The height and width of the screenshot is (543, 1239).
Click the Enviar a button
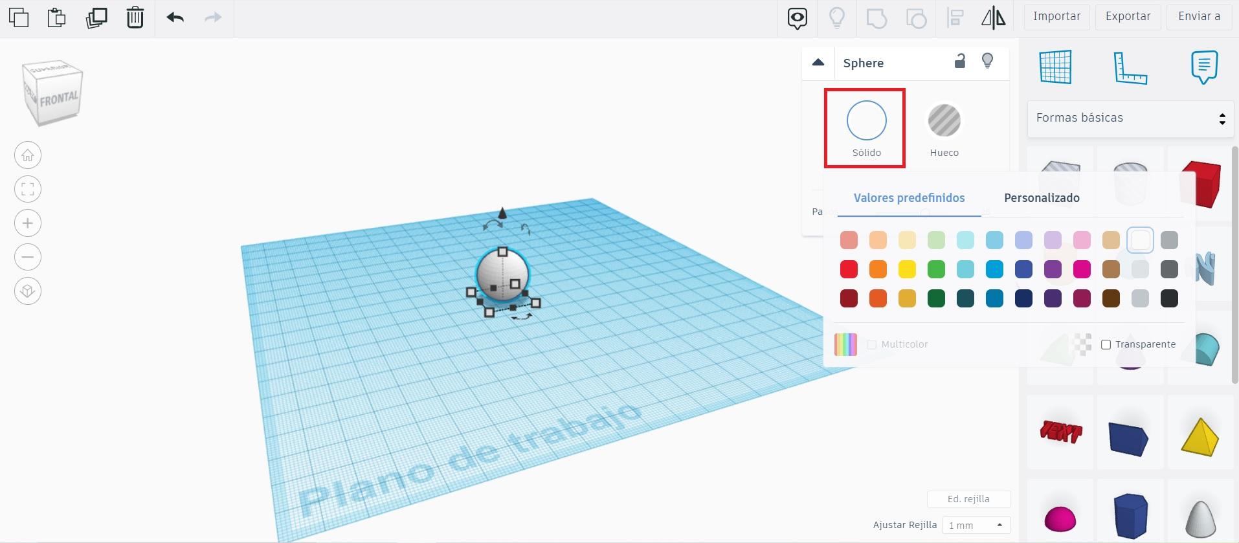click(x=1200, y=17)
